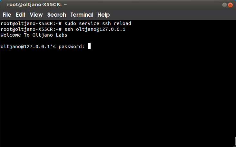Click the vertical scrollbar thumb at right edge
This screenshot has height=147, width=236.
[235, 141]
